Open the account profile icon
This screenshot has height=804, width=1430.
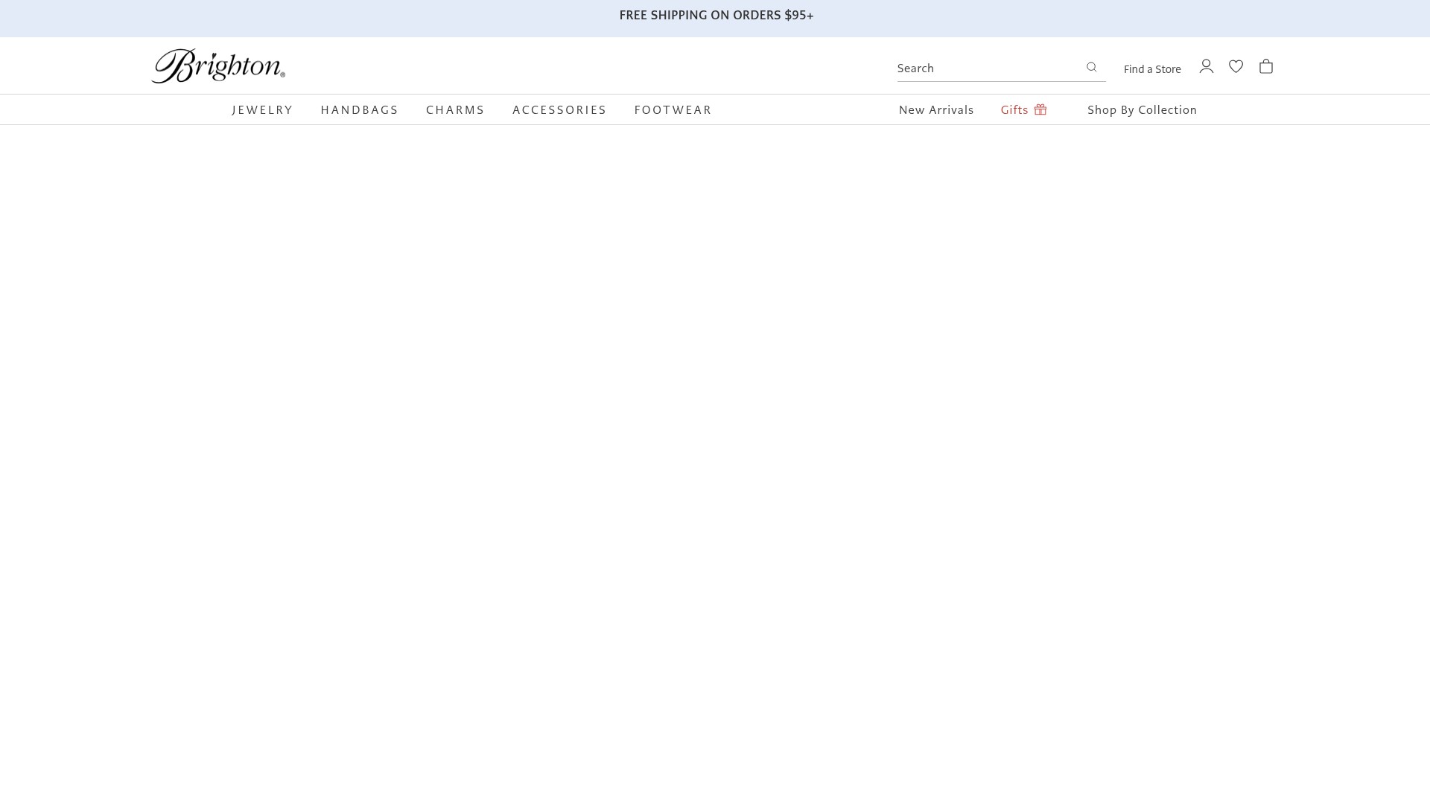(1207, 66)
